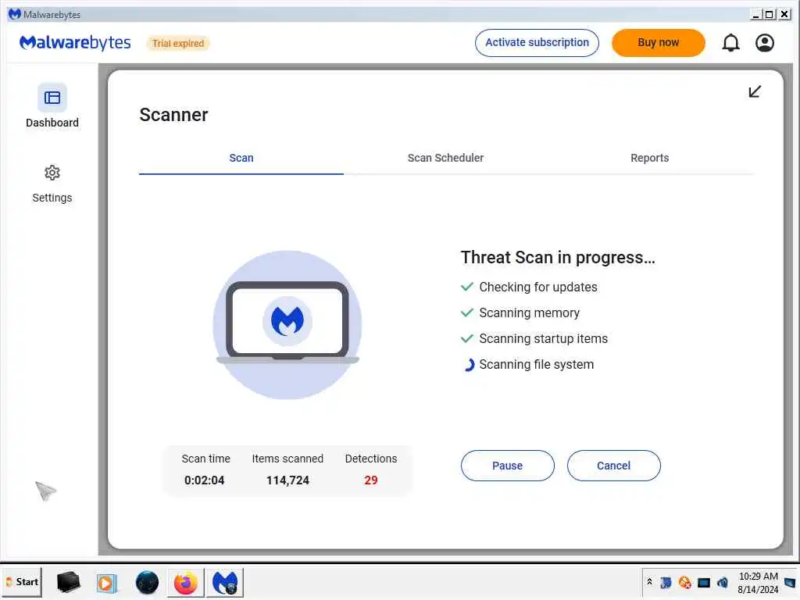Click the Windows Start button
800x600 pixels.
click(x=22, y=581)
